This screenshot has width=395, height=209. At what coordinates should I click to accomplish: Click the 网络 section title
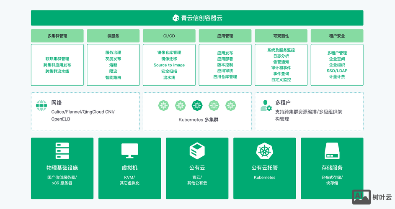click(57, 102)
